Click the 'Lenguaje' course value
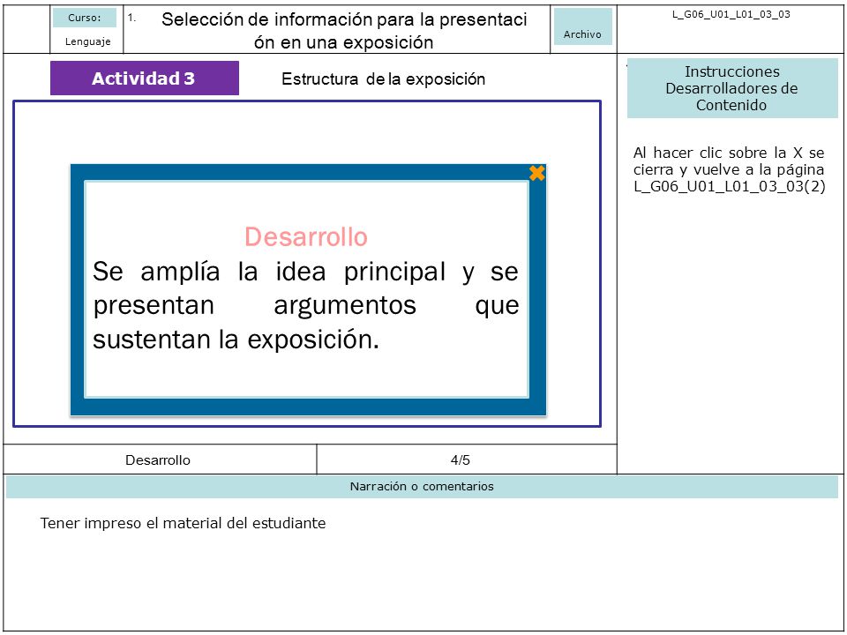 [87, 41]
